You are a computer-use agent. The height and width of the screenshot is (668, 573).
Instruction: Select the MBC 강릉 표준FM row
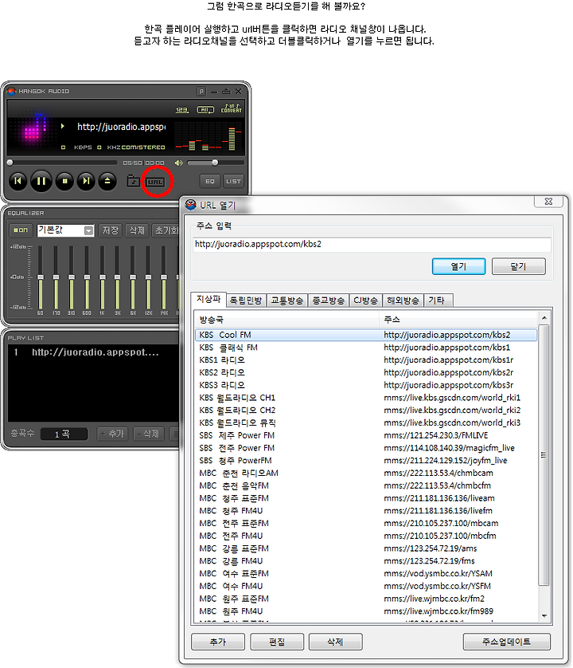pyautogui.click(x=366, y=548)
